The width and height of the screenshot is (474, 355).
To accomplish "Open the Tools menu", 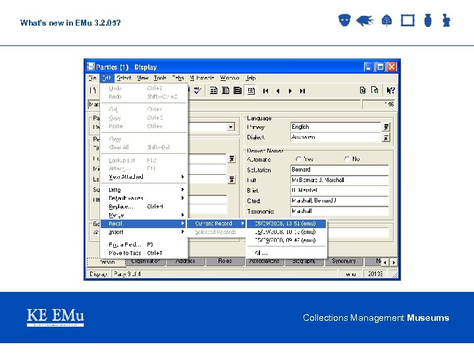I will (x=160, y=78).
